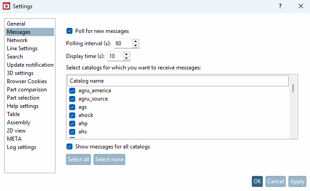Increase polling interval with up arrow
Viewport: 310px width, 191px height.
point(135,42)
